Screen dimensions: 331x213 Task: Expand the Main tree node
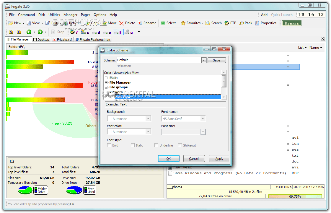(106, 78)
